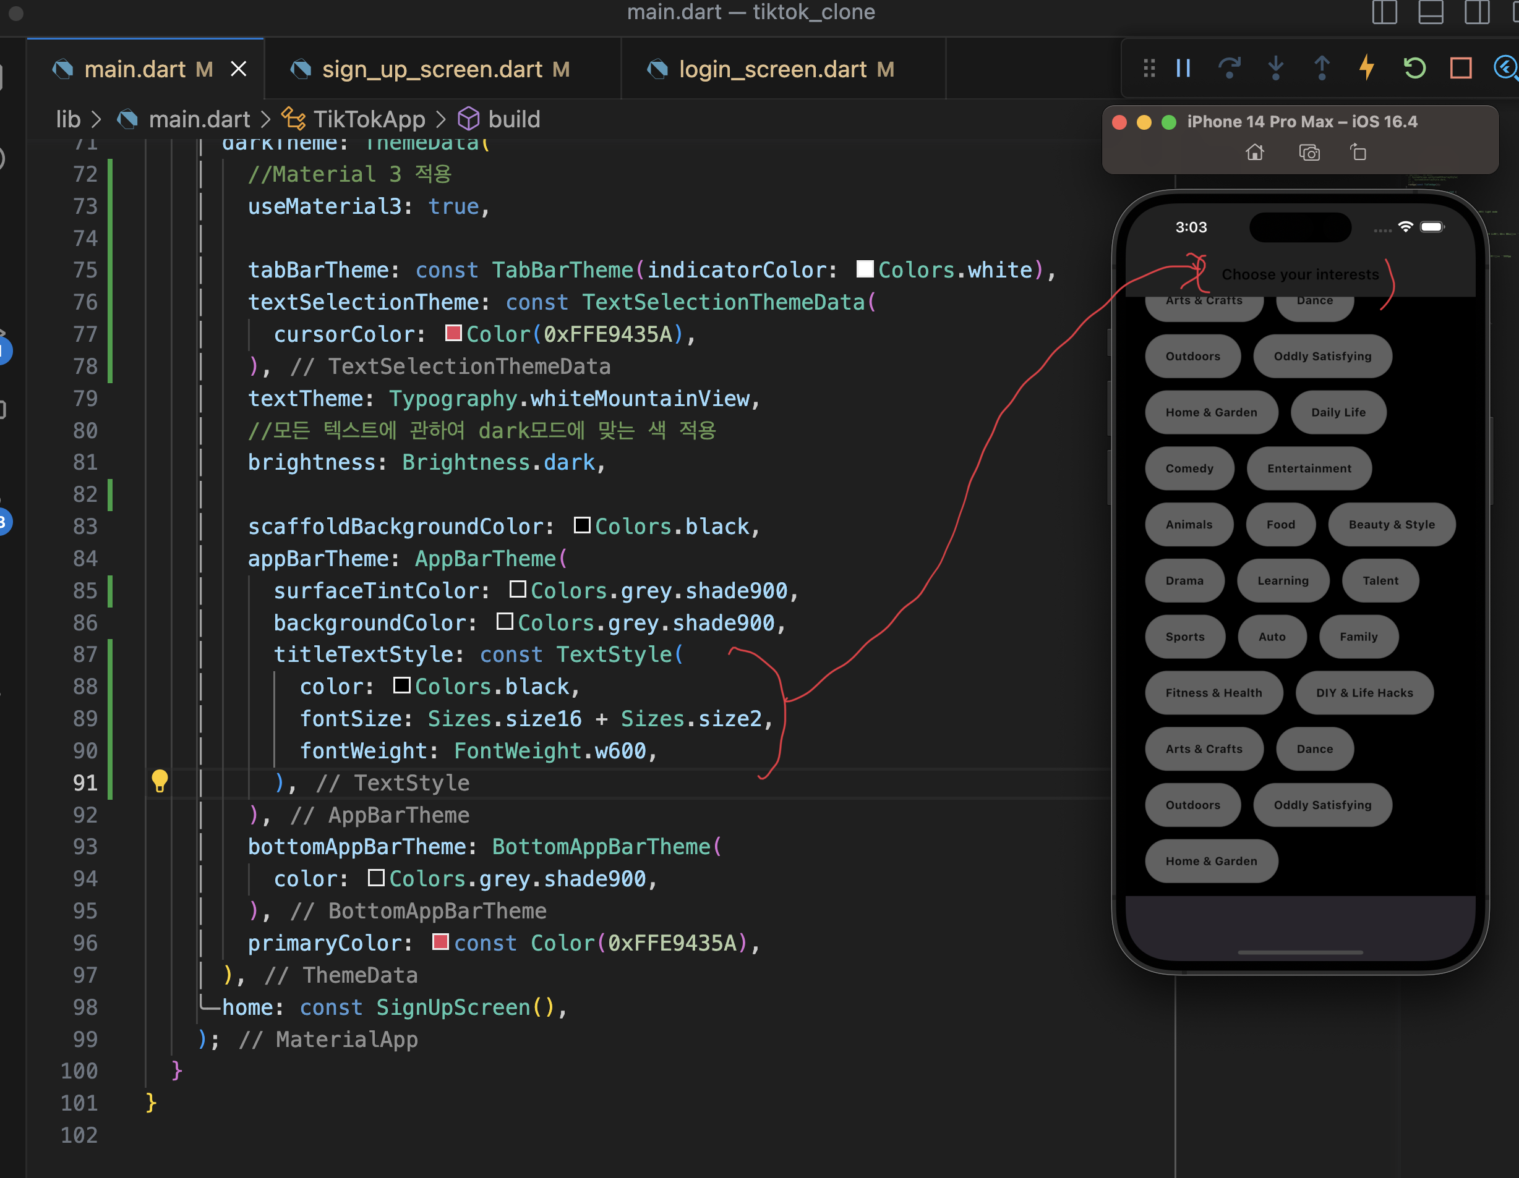Stop the debugging session
The image size is (1519, 1178).
click(1460, 68)
